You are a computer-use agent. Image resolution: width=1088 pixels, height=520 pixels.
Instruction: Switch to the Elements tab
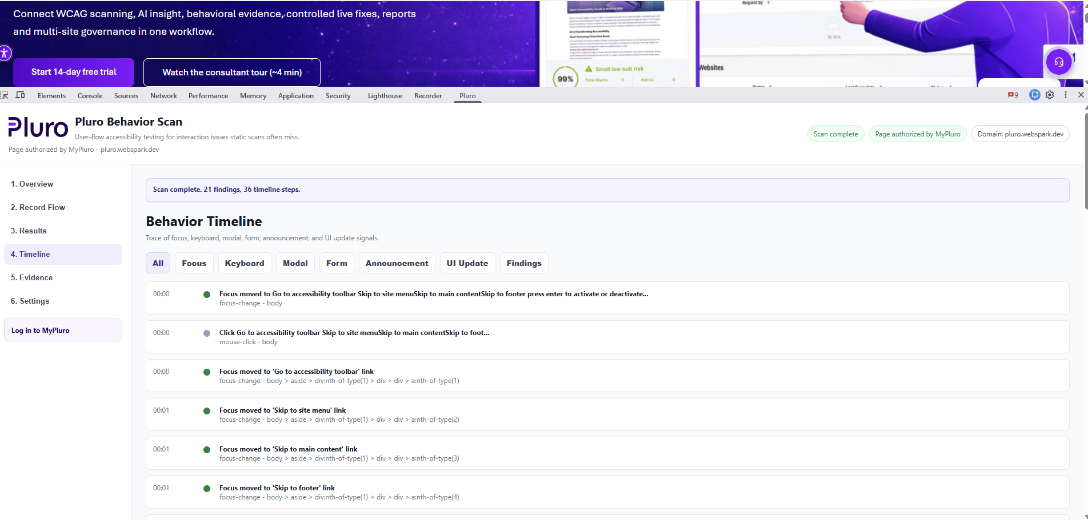click(x=51, y=96)
